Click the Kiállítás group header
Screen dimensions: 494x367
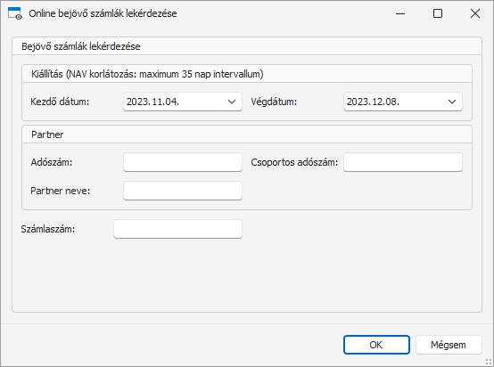coord(147,74)
